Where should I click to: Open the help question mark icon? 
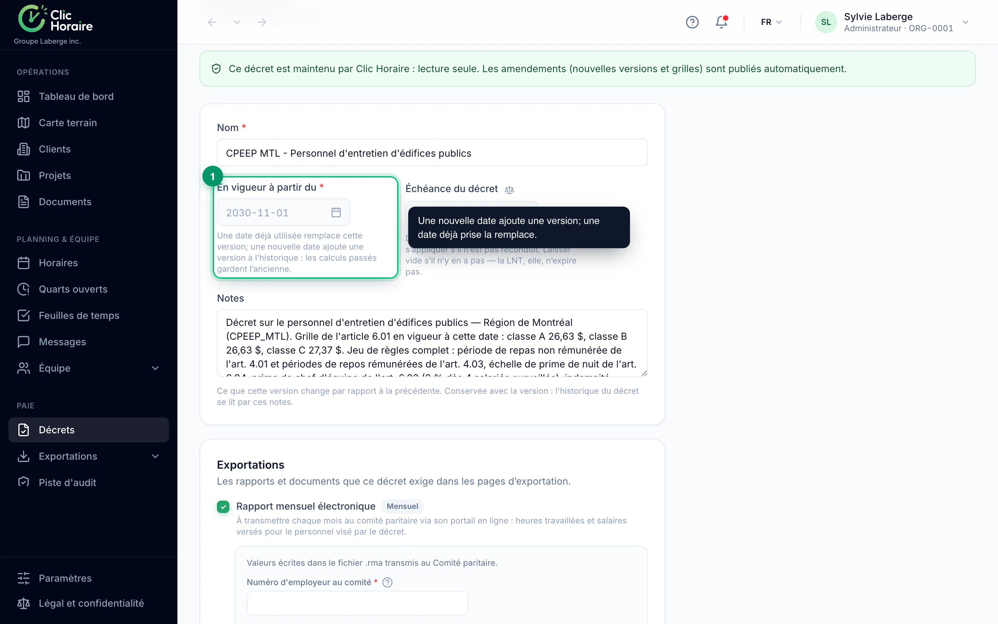(x=692, y=22)
